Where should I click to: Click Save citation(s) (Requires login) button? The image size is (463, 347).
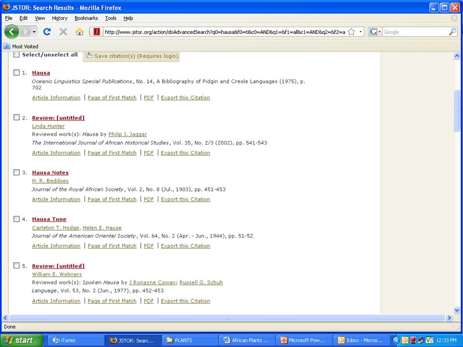[131, 56]
